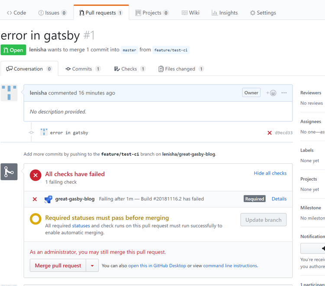Open this in GitHub Desktop link
Screen dimensions: 325x286
coord(157,266)
